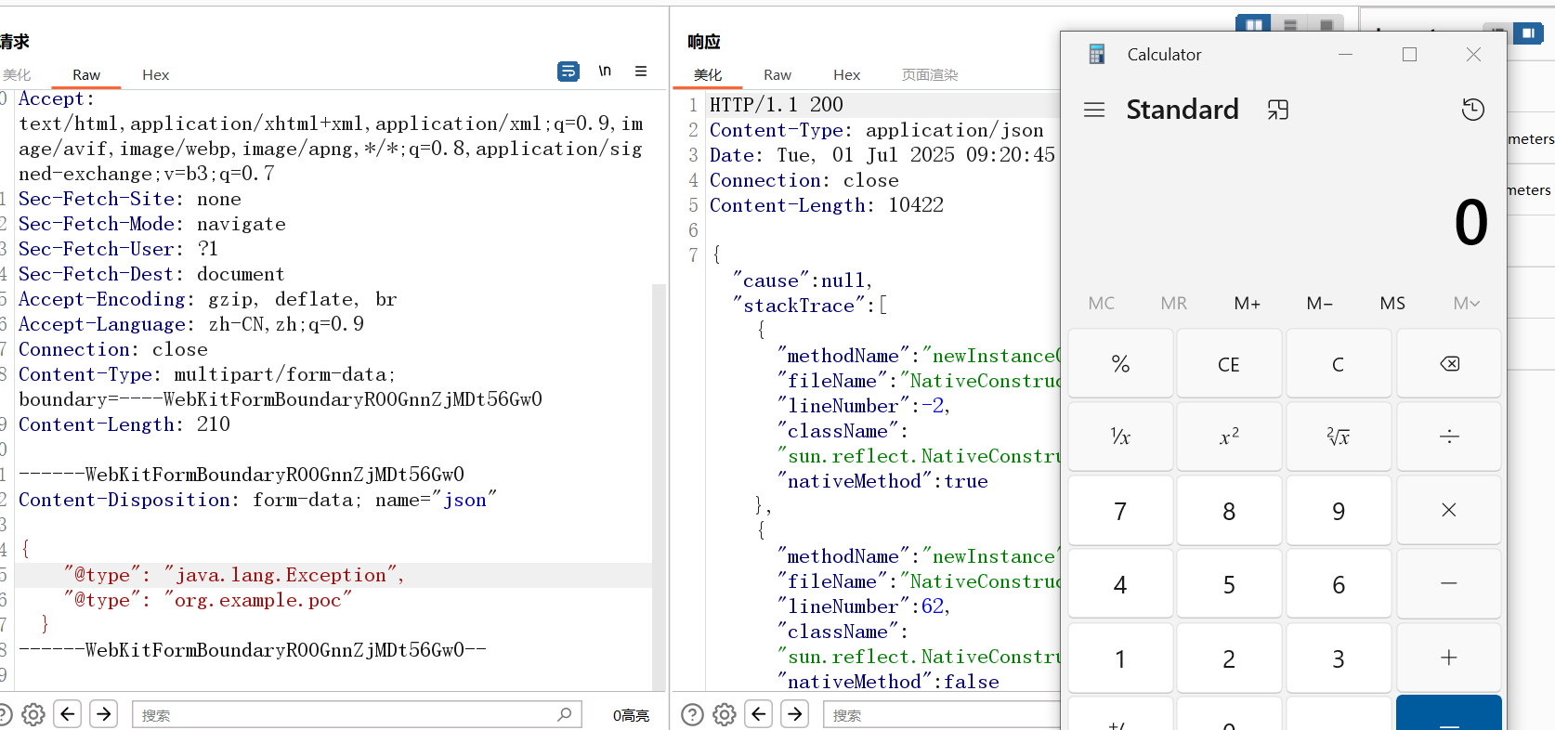This screenshot has width=1555, height=730.
Task: Open the Calculator memory M dropdown
Action: point(1467,303)
